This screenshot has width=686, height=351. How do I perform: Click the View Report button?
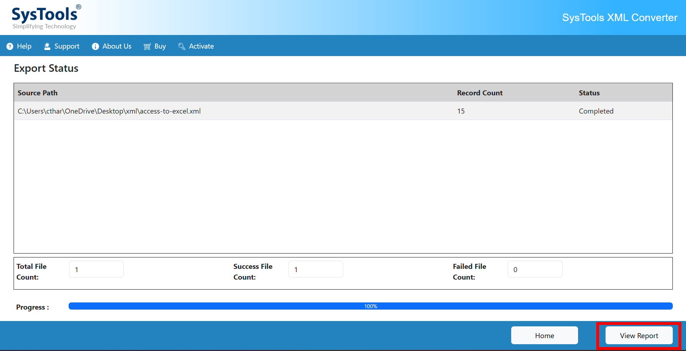coord(639,335)
